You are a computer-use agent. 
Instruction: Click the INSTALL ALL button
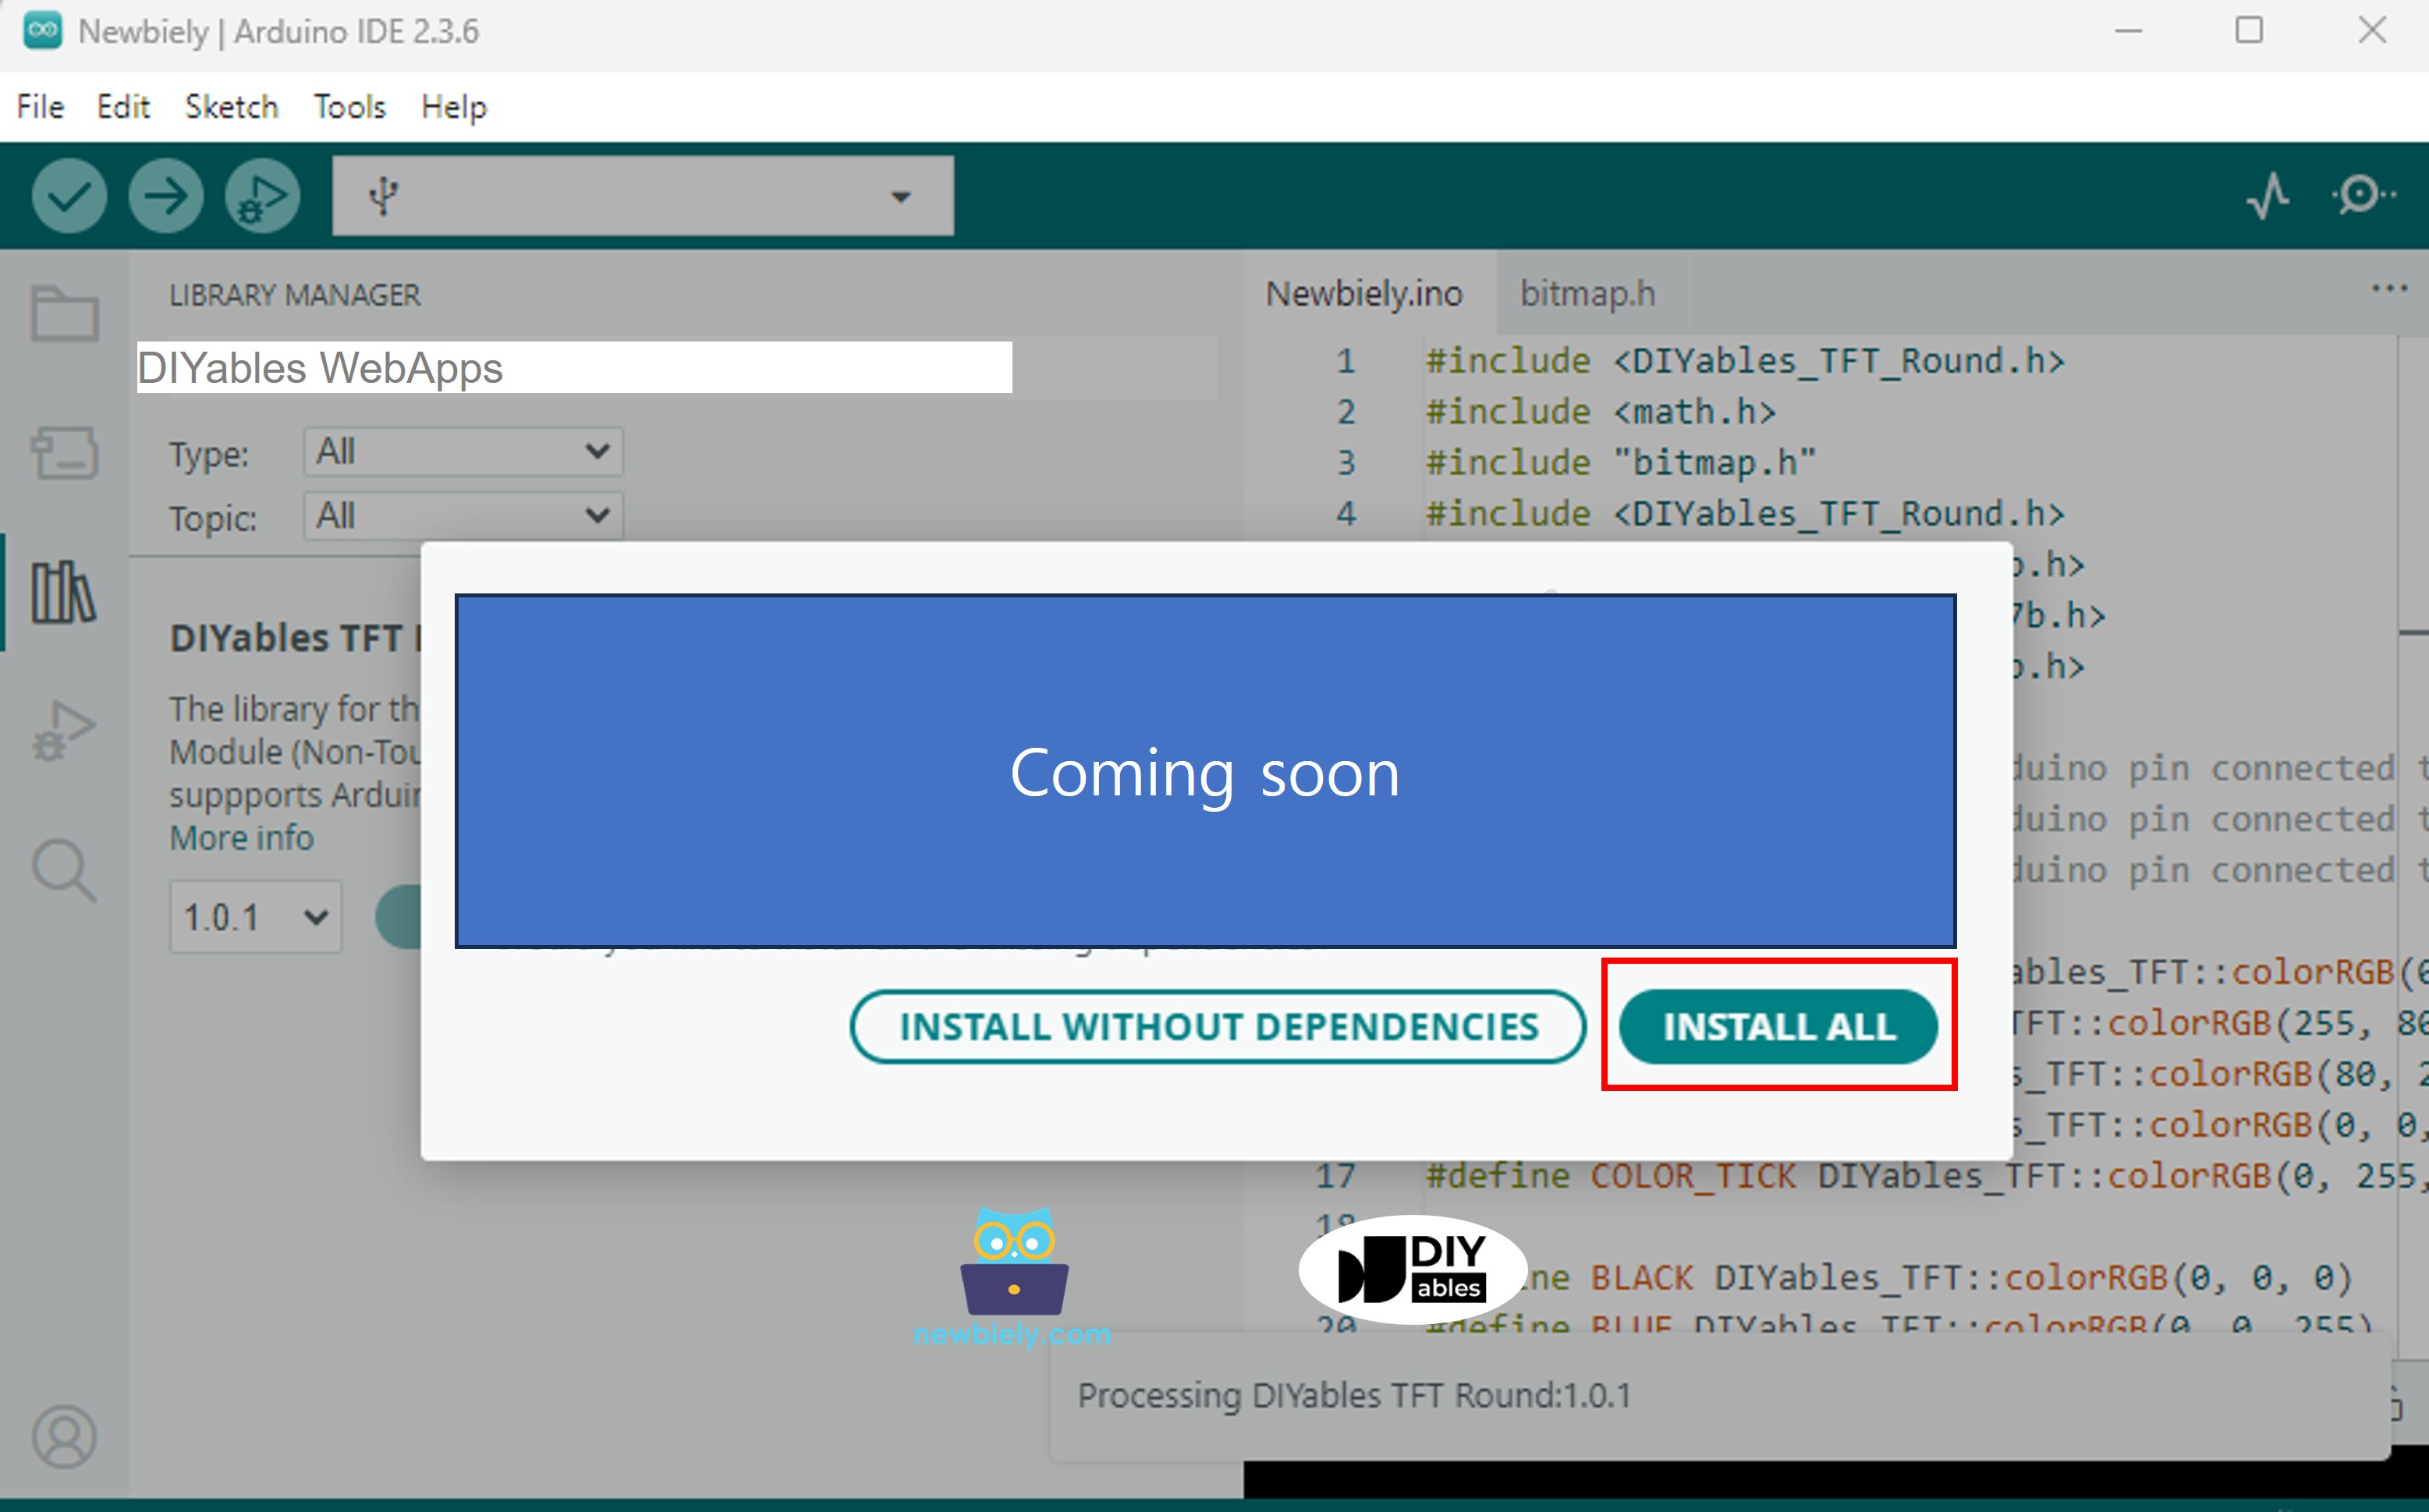coord(1779,1026)
